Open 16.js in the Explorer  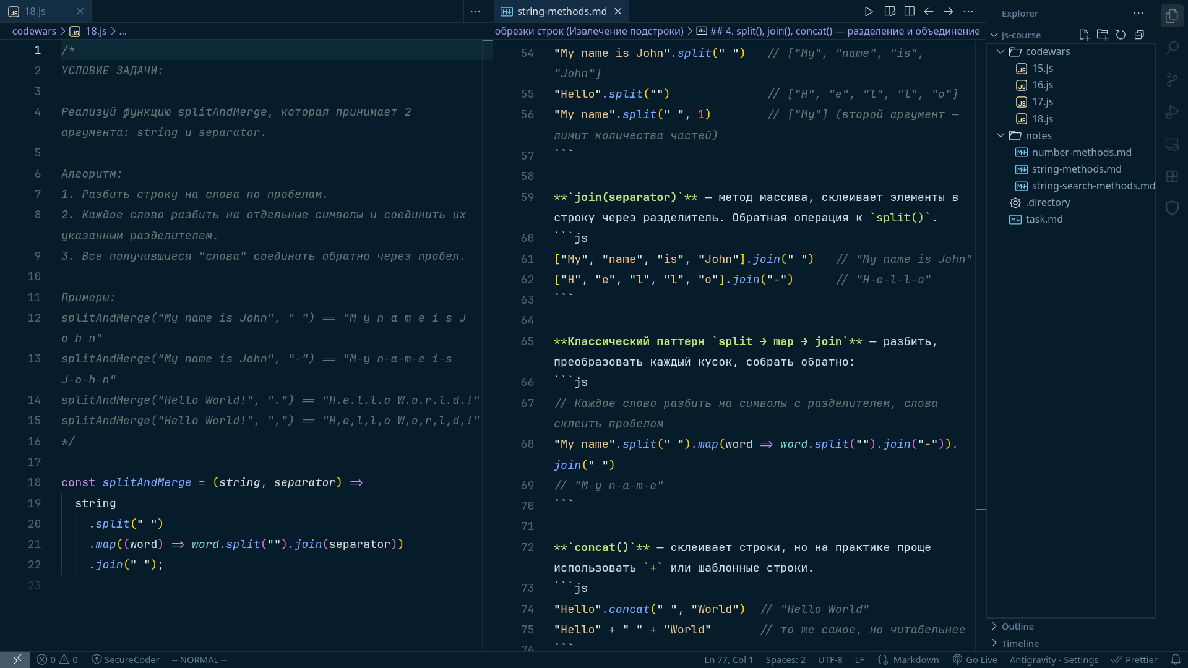1070,85
